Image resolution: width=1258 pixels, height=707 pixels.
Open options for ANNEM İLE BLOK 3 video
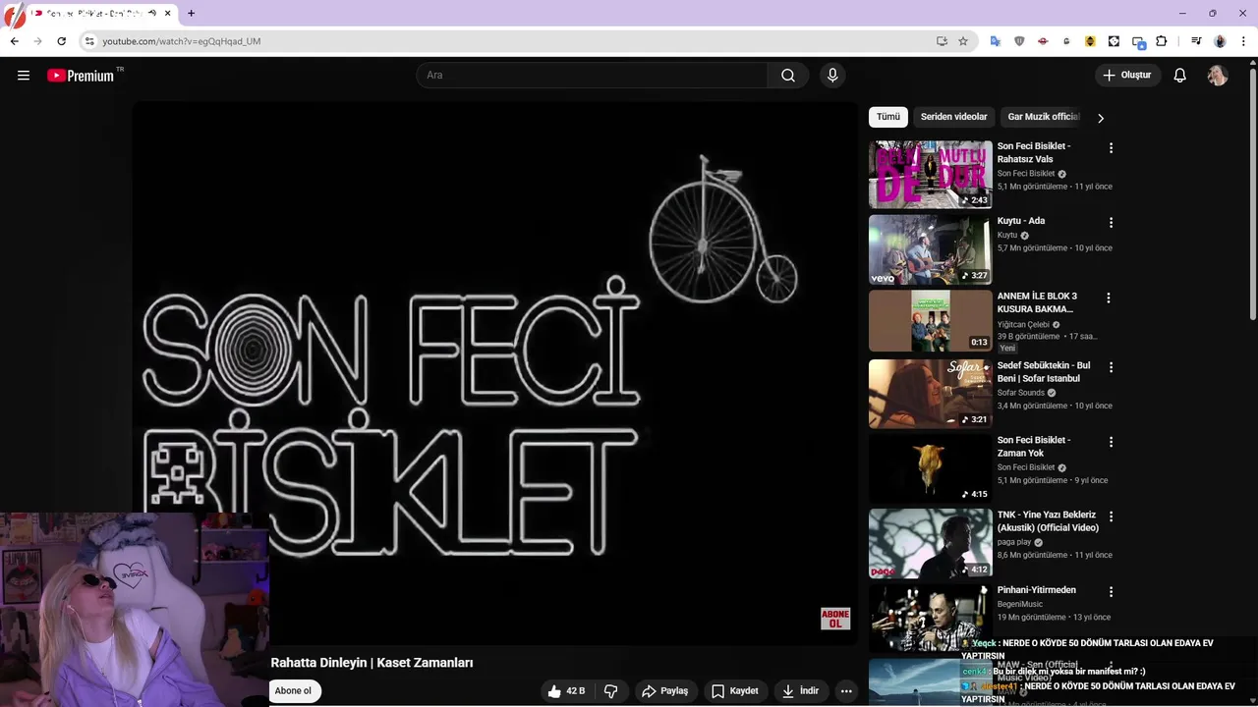point(1109,298)
